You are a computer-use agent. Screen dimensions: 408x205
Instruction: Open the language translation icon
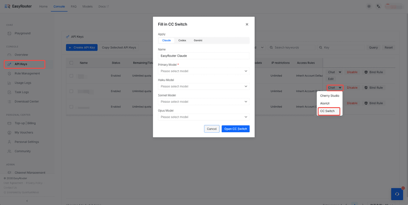click(378, 6)
